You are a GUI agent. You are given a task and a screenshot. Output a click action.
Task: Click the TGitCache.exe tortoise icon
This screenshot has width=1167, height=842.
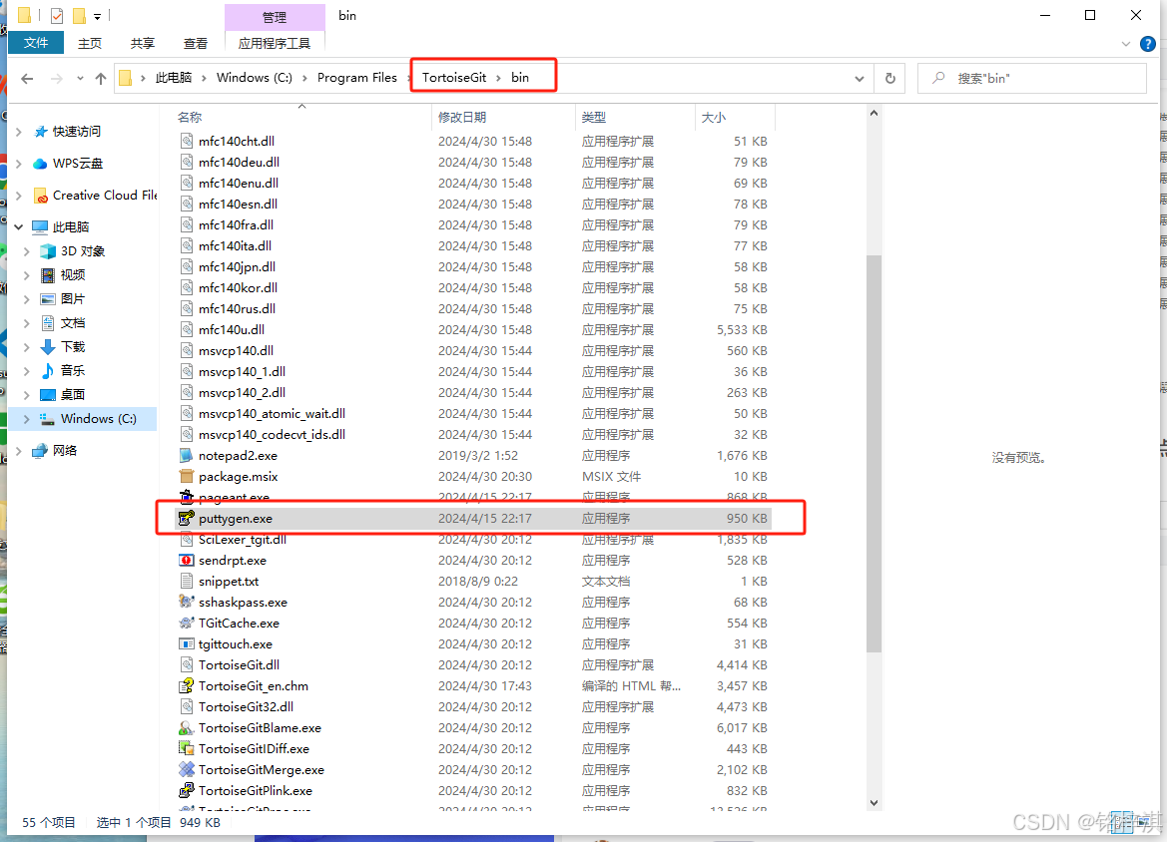pyautogui.click(x=186, y=623)
